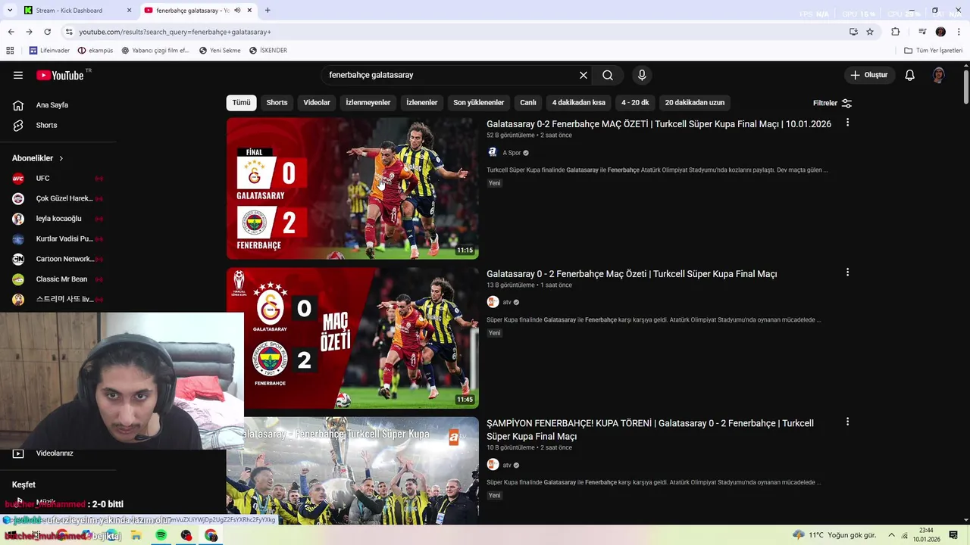Install app icon in the address bar
Screen dimensions: 970x545
tap(853, 32)
